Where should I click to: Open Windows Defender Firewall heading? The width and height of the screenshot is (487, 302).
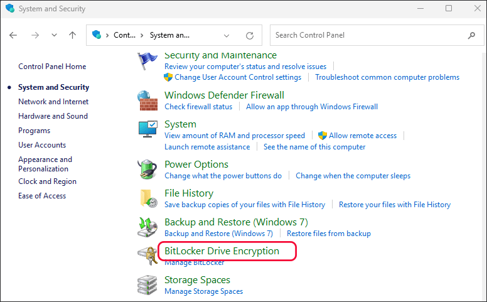coord(224,95)
